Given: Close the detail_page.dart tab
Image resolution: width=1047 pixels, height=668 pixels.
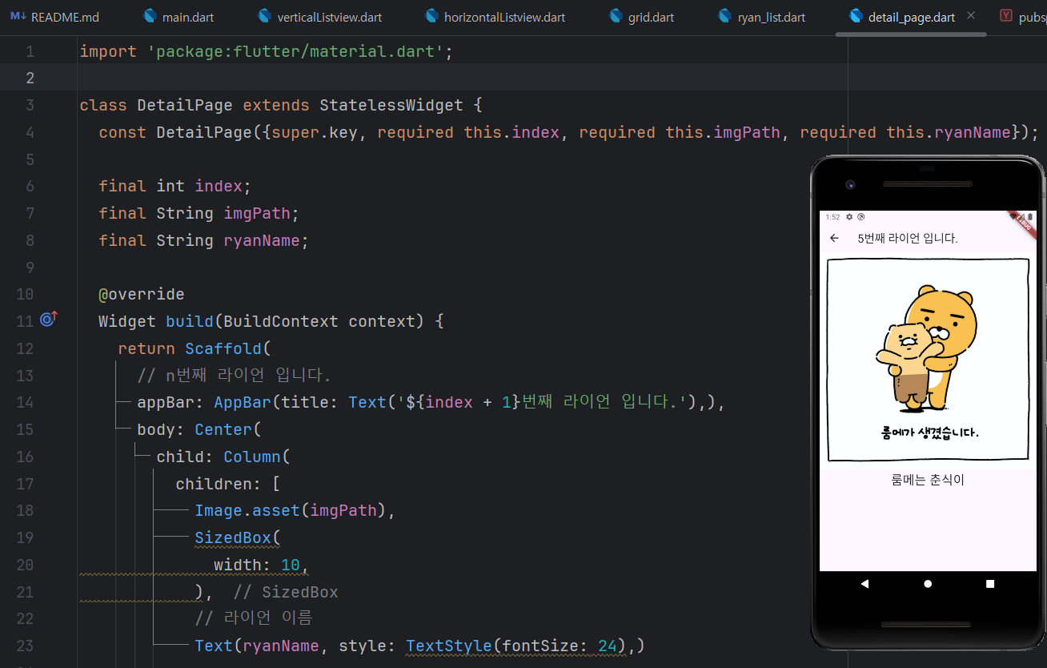Looking at the screenshot, I should click(971, 15).
